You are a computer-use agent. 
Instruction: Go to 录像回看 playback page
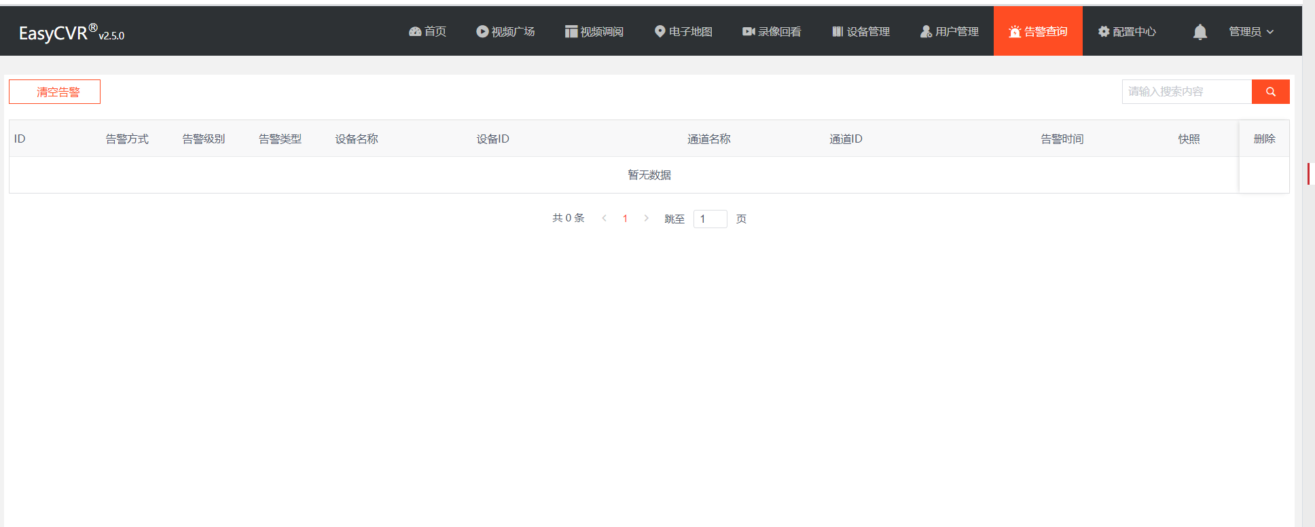[x=772, y=32]
